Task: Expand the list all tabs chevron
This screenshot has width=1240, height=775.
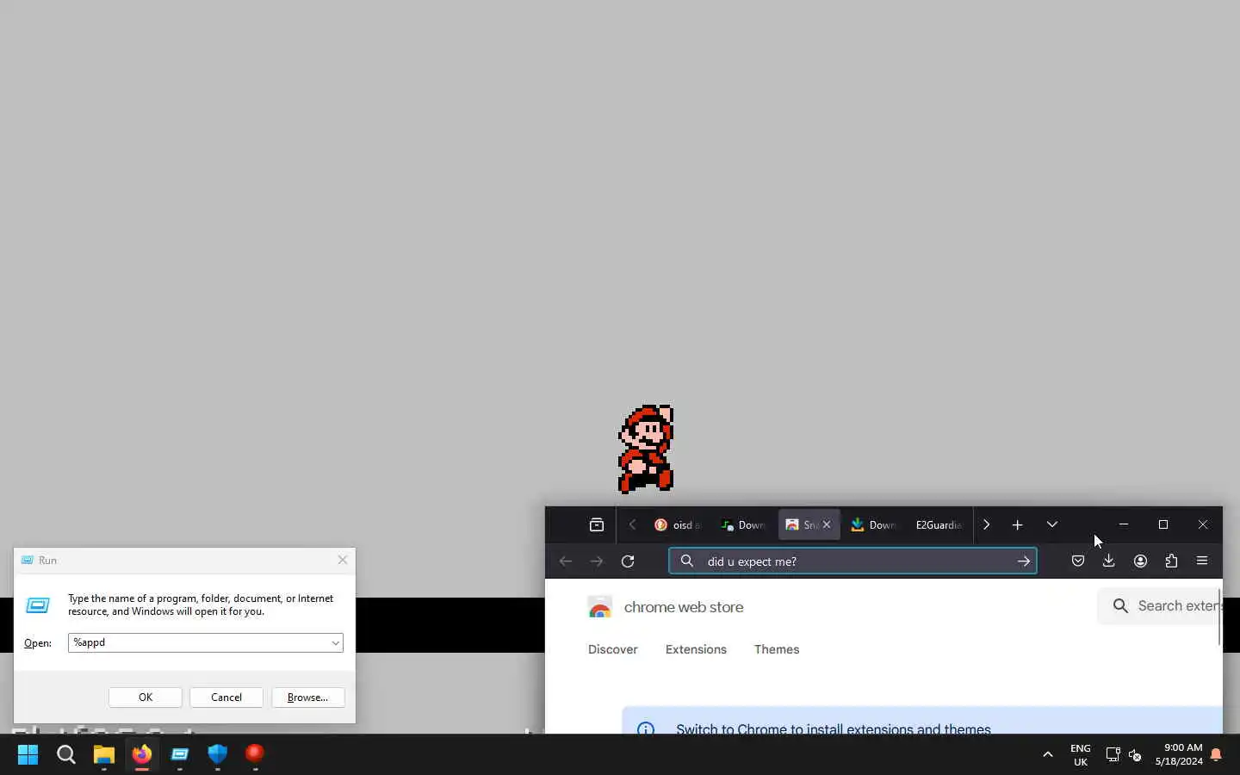Action: (x=1051, y=524)
